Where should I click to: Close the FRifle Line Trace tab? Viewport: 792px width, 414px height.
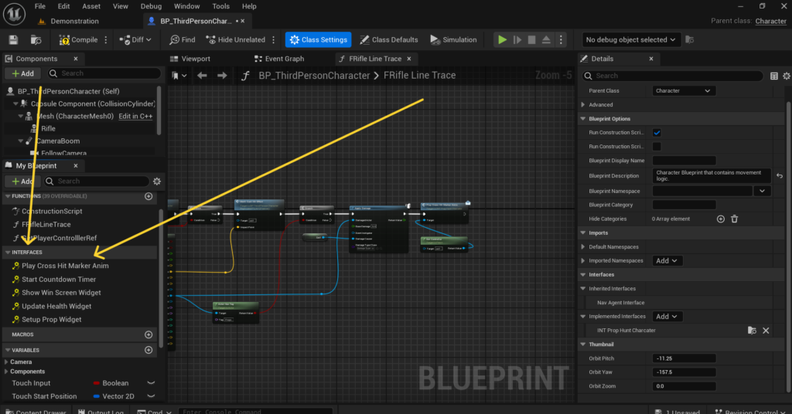tap(409, 59)
